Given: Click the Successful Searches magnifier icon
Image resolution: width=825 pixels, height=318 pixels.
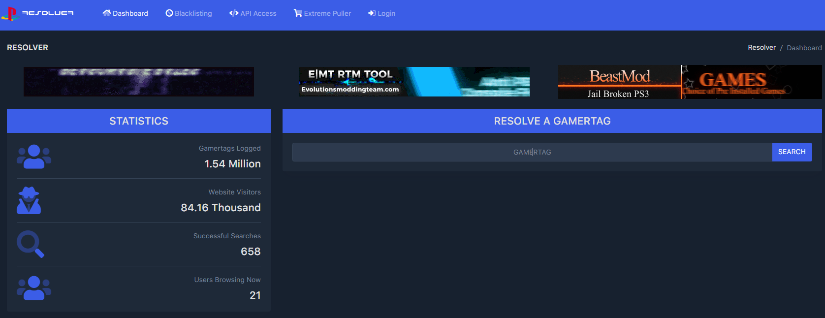Looking at the screenshot, I should coord(31,244).
